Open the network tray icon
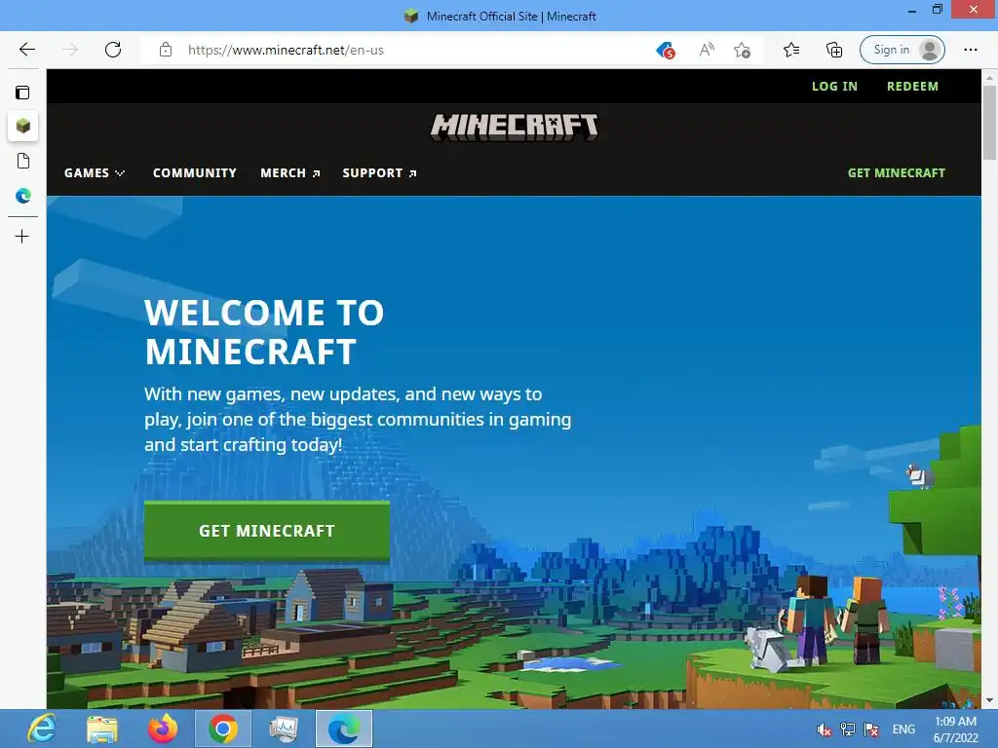Screen dimensions: 998x748 point(848,729)
